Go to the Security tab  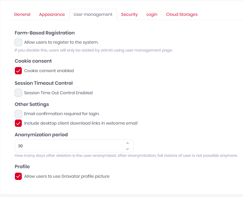tap(129, 15)
